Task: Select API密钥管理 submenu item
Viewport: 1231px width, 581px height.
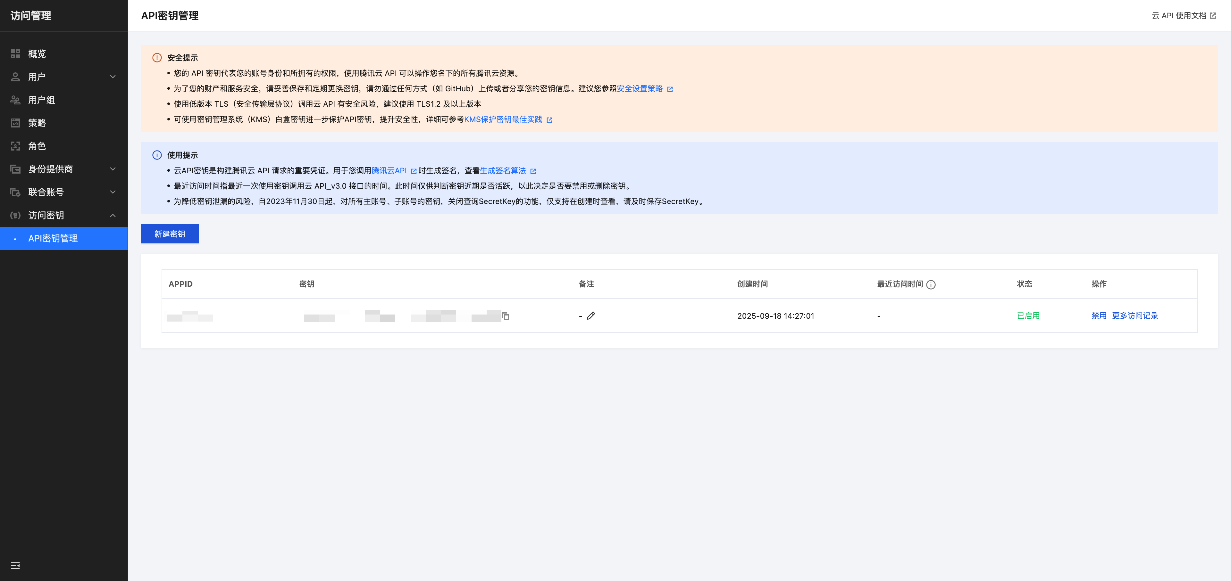Action: [x=64, y=238]
